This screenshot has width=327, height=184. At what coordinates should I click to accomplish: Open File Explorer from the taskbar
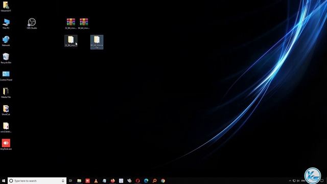coord(79,180)
